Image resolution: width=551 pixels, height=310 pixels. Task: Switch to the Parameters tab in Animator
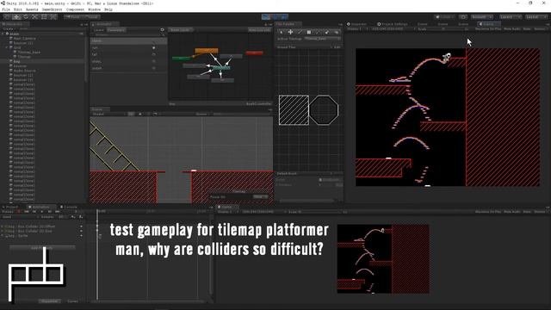point(116,30)
